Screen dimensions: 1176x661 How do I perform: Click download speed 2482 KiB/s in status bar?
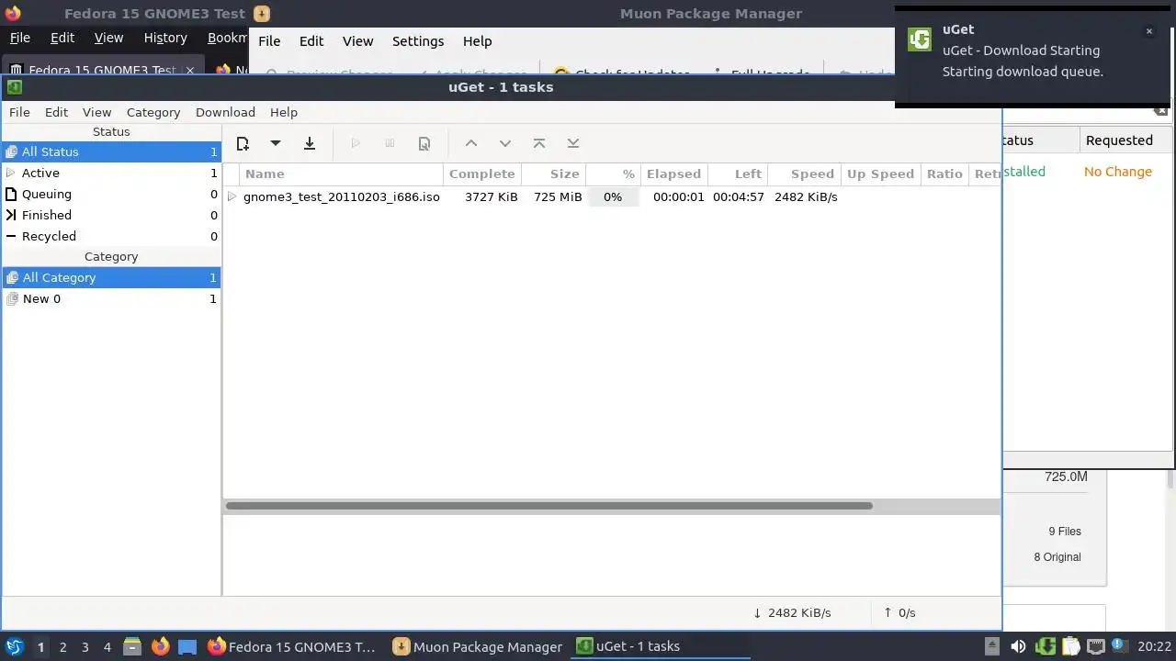click(x=792, y=612)
